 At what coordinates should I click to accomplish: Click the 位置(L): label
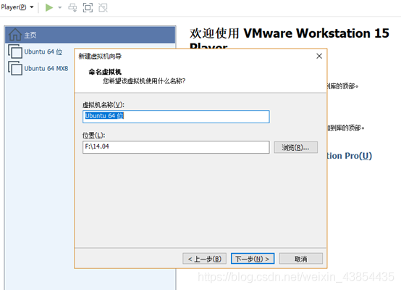(93, 135)
